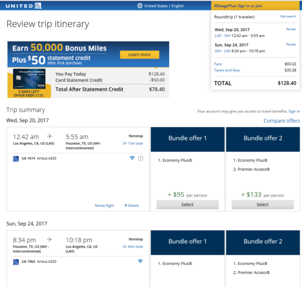
Task: Change language via English link
Action: (x=178, y=6)
